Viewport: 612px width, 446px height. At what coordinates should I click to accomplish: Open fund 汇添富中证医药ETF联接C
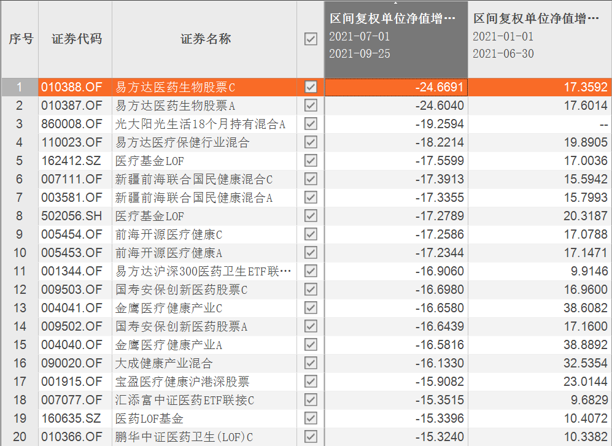(x=185, y=400)
